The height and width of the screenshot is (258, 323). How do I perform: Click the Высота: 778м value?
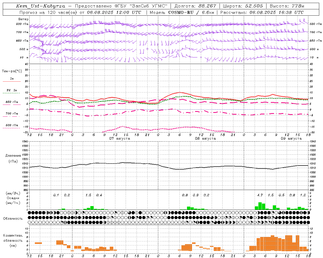tap(287, 6)
